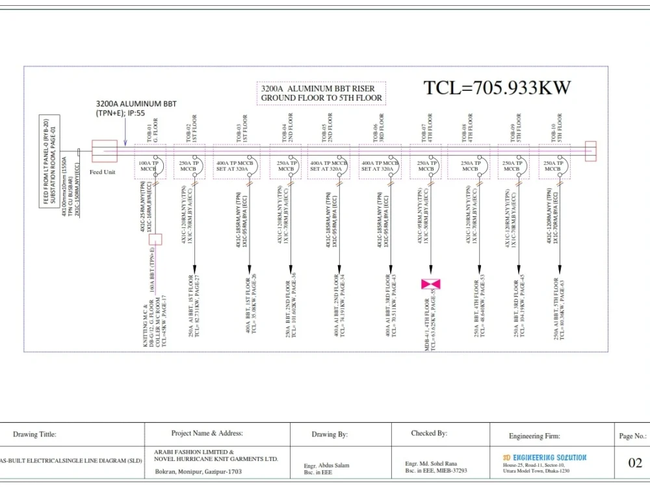
Task: Click the 400A Al BBT, 3RD FLOOR PAGE-43 label
Action: (x=391, y=306)
